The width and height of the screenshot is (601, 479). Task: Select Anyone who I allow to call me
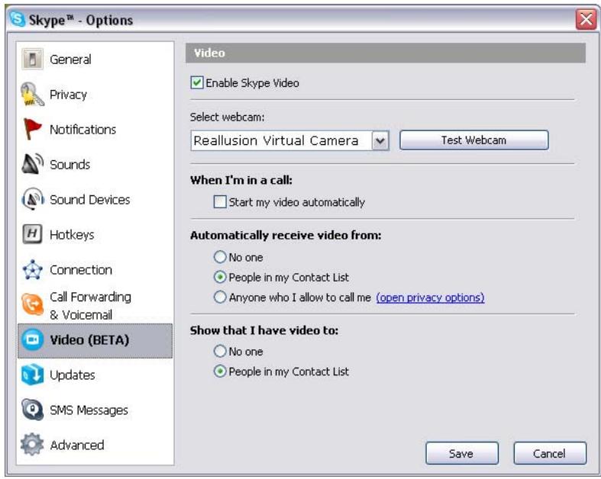tap(220, 297)
